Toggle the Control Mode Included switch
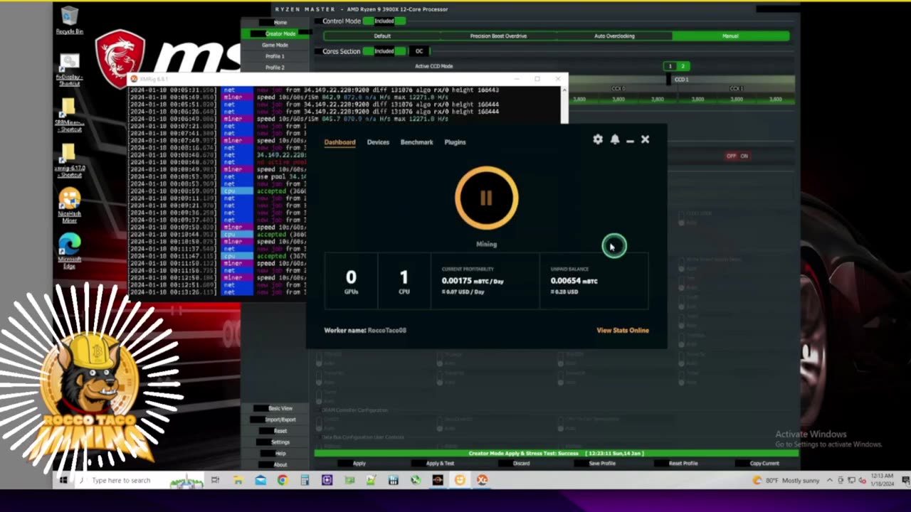The width and height of the screenshot is (911, 512). (384, 21)
